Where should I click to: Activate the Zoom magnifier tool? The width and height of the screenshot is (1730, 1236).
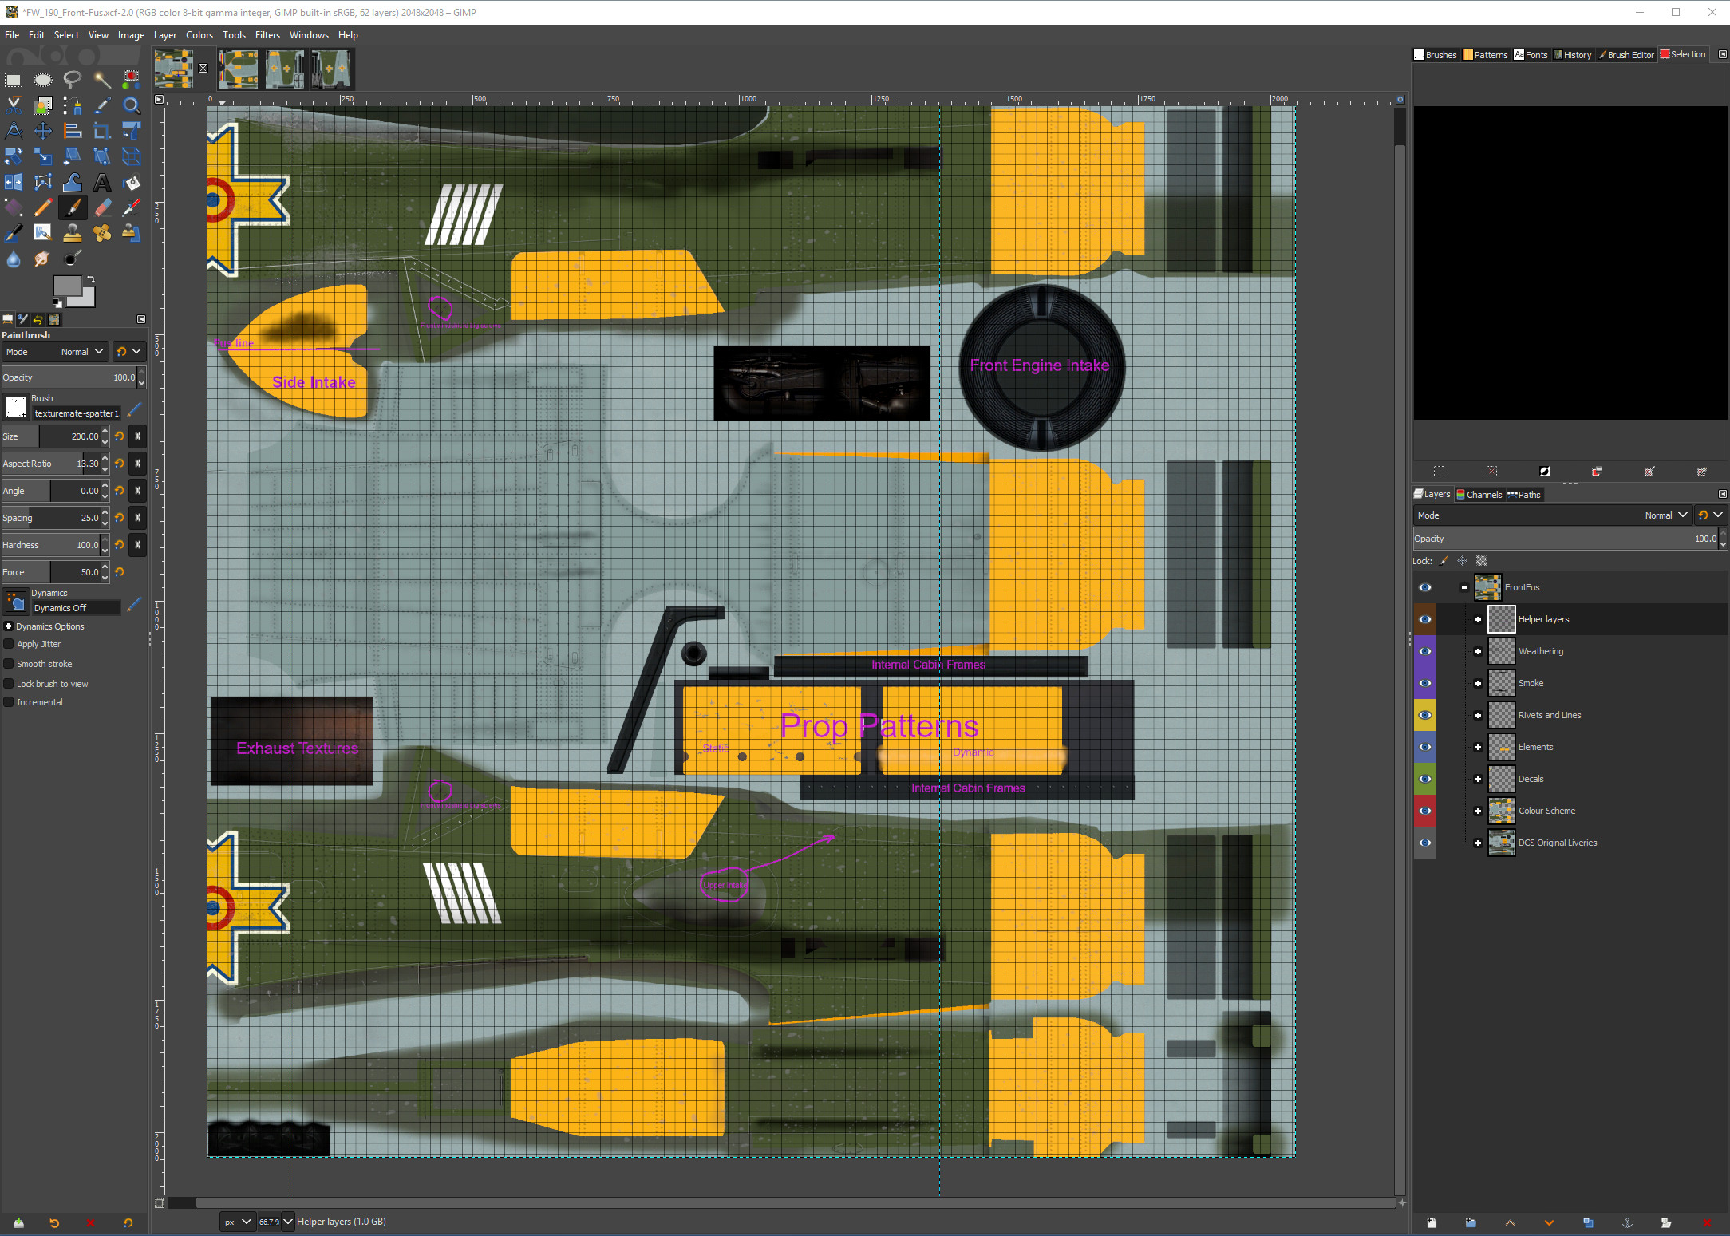coord(132,105)
